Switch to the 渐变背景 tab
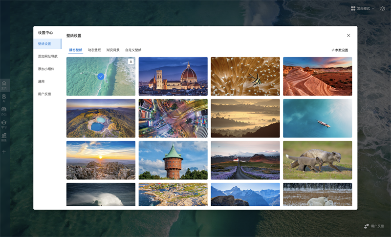 tap(113, 50)
